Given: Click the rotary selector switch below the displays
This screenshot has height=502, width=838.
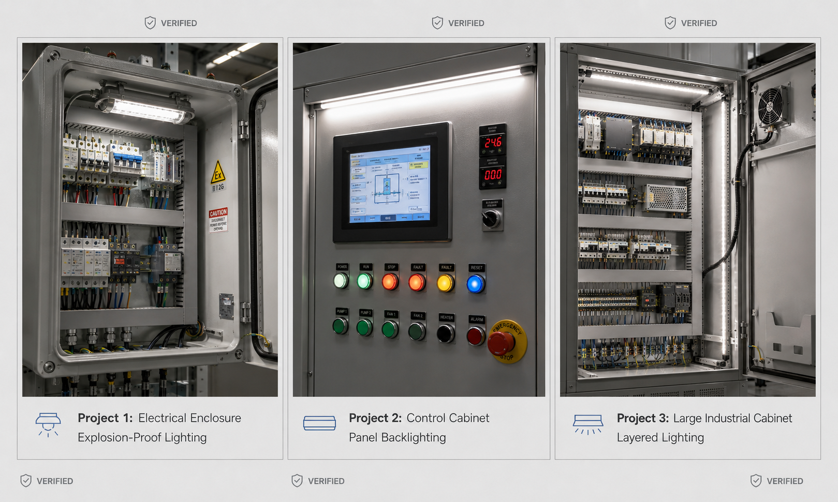Looking at the screenshot, I should tap(491, 219).
